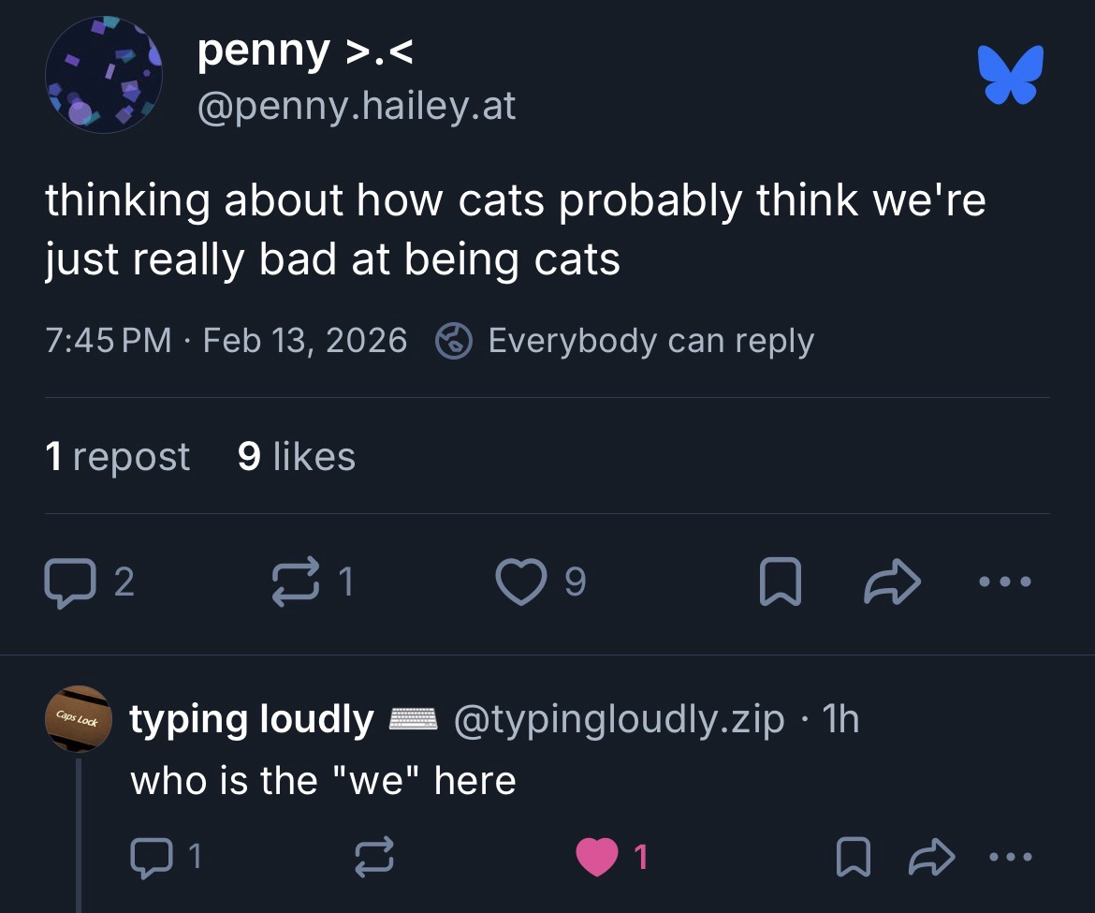The image size is (1095, 913).
Task: Open typing loudly's Caps Lock avatar
Action: [78, 719]
